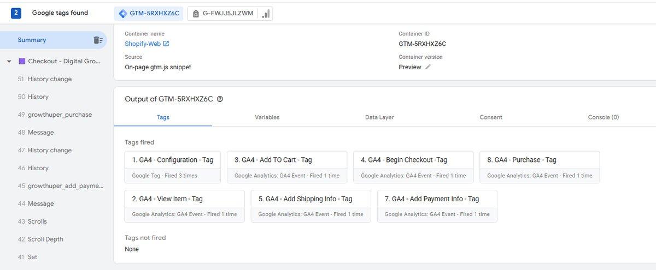Click the 'Container version' label
Screen dimensions: 656x270
(x=420, y=57)
